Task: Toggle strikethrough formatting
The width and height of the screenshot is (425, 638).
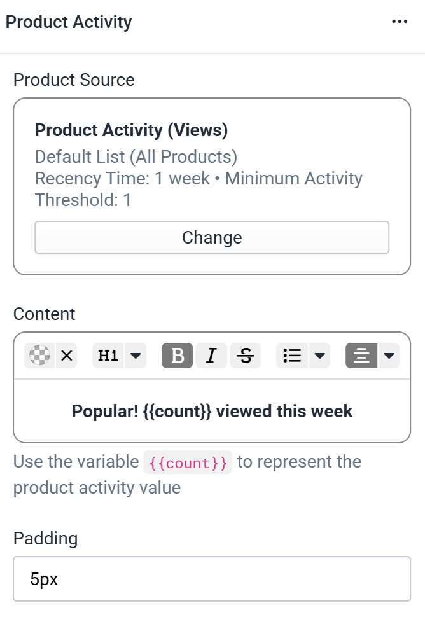Action: 246,355
